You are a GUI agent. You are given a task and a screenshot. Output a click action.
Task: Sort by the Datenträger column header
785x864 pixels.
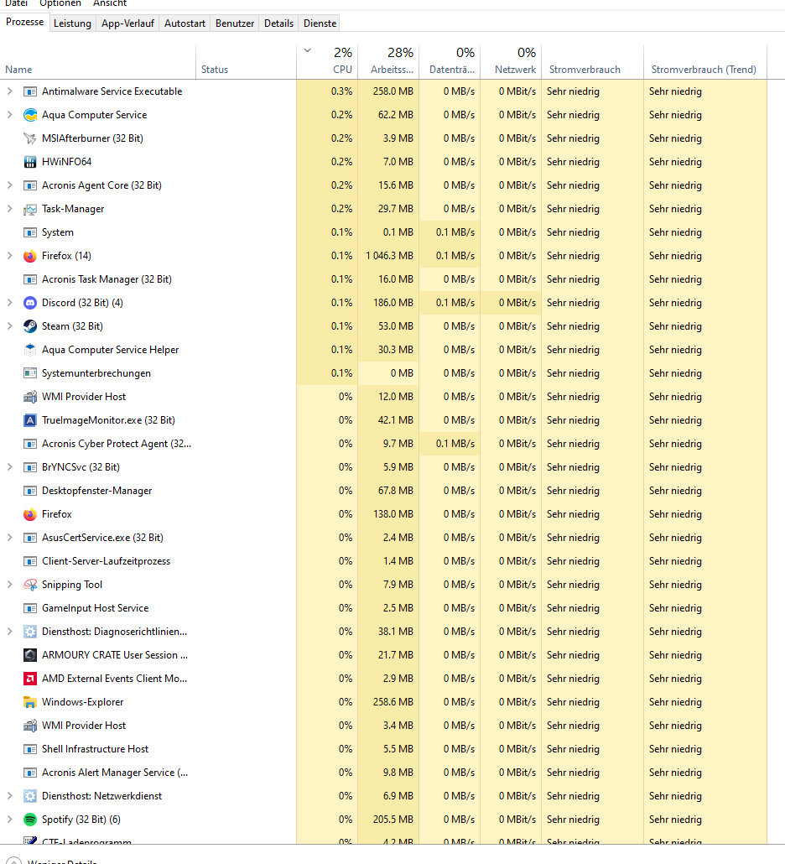[450, 60]
